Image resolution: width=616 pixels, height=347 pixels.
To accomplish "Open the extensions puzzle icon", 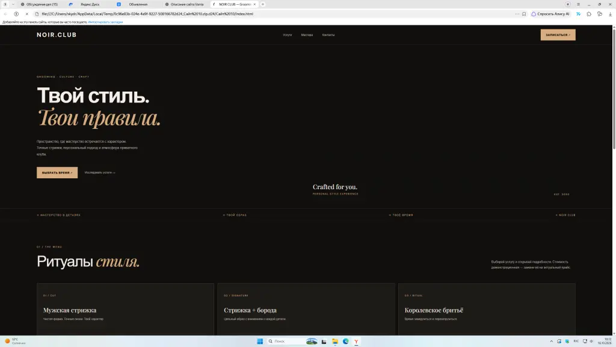I will coord(589,14).
